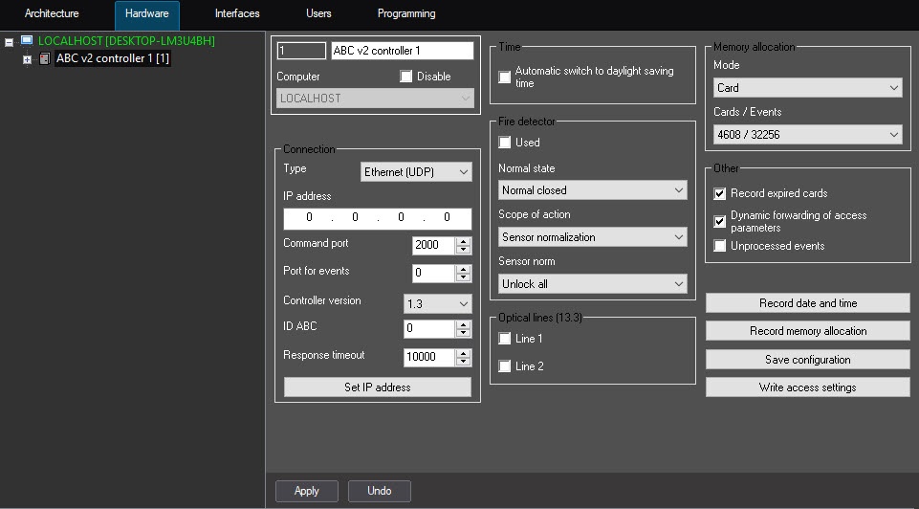Click the Set IP address button
919x509 pixels.
point(377,387)
